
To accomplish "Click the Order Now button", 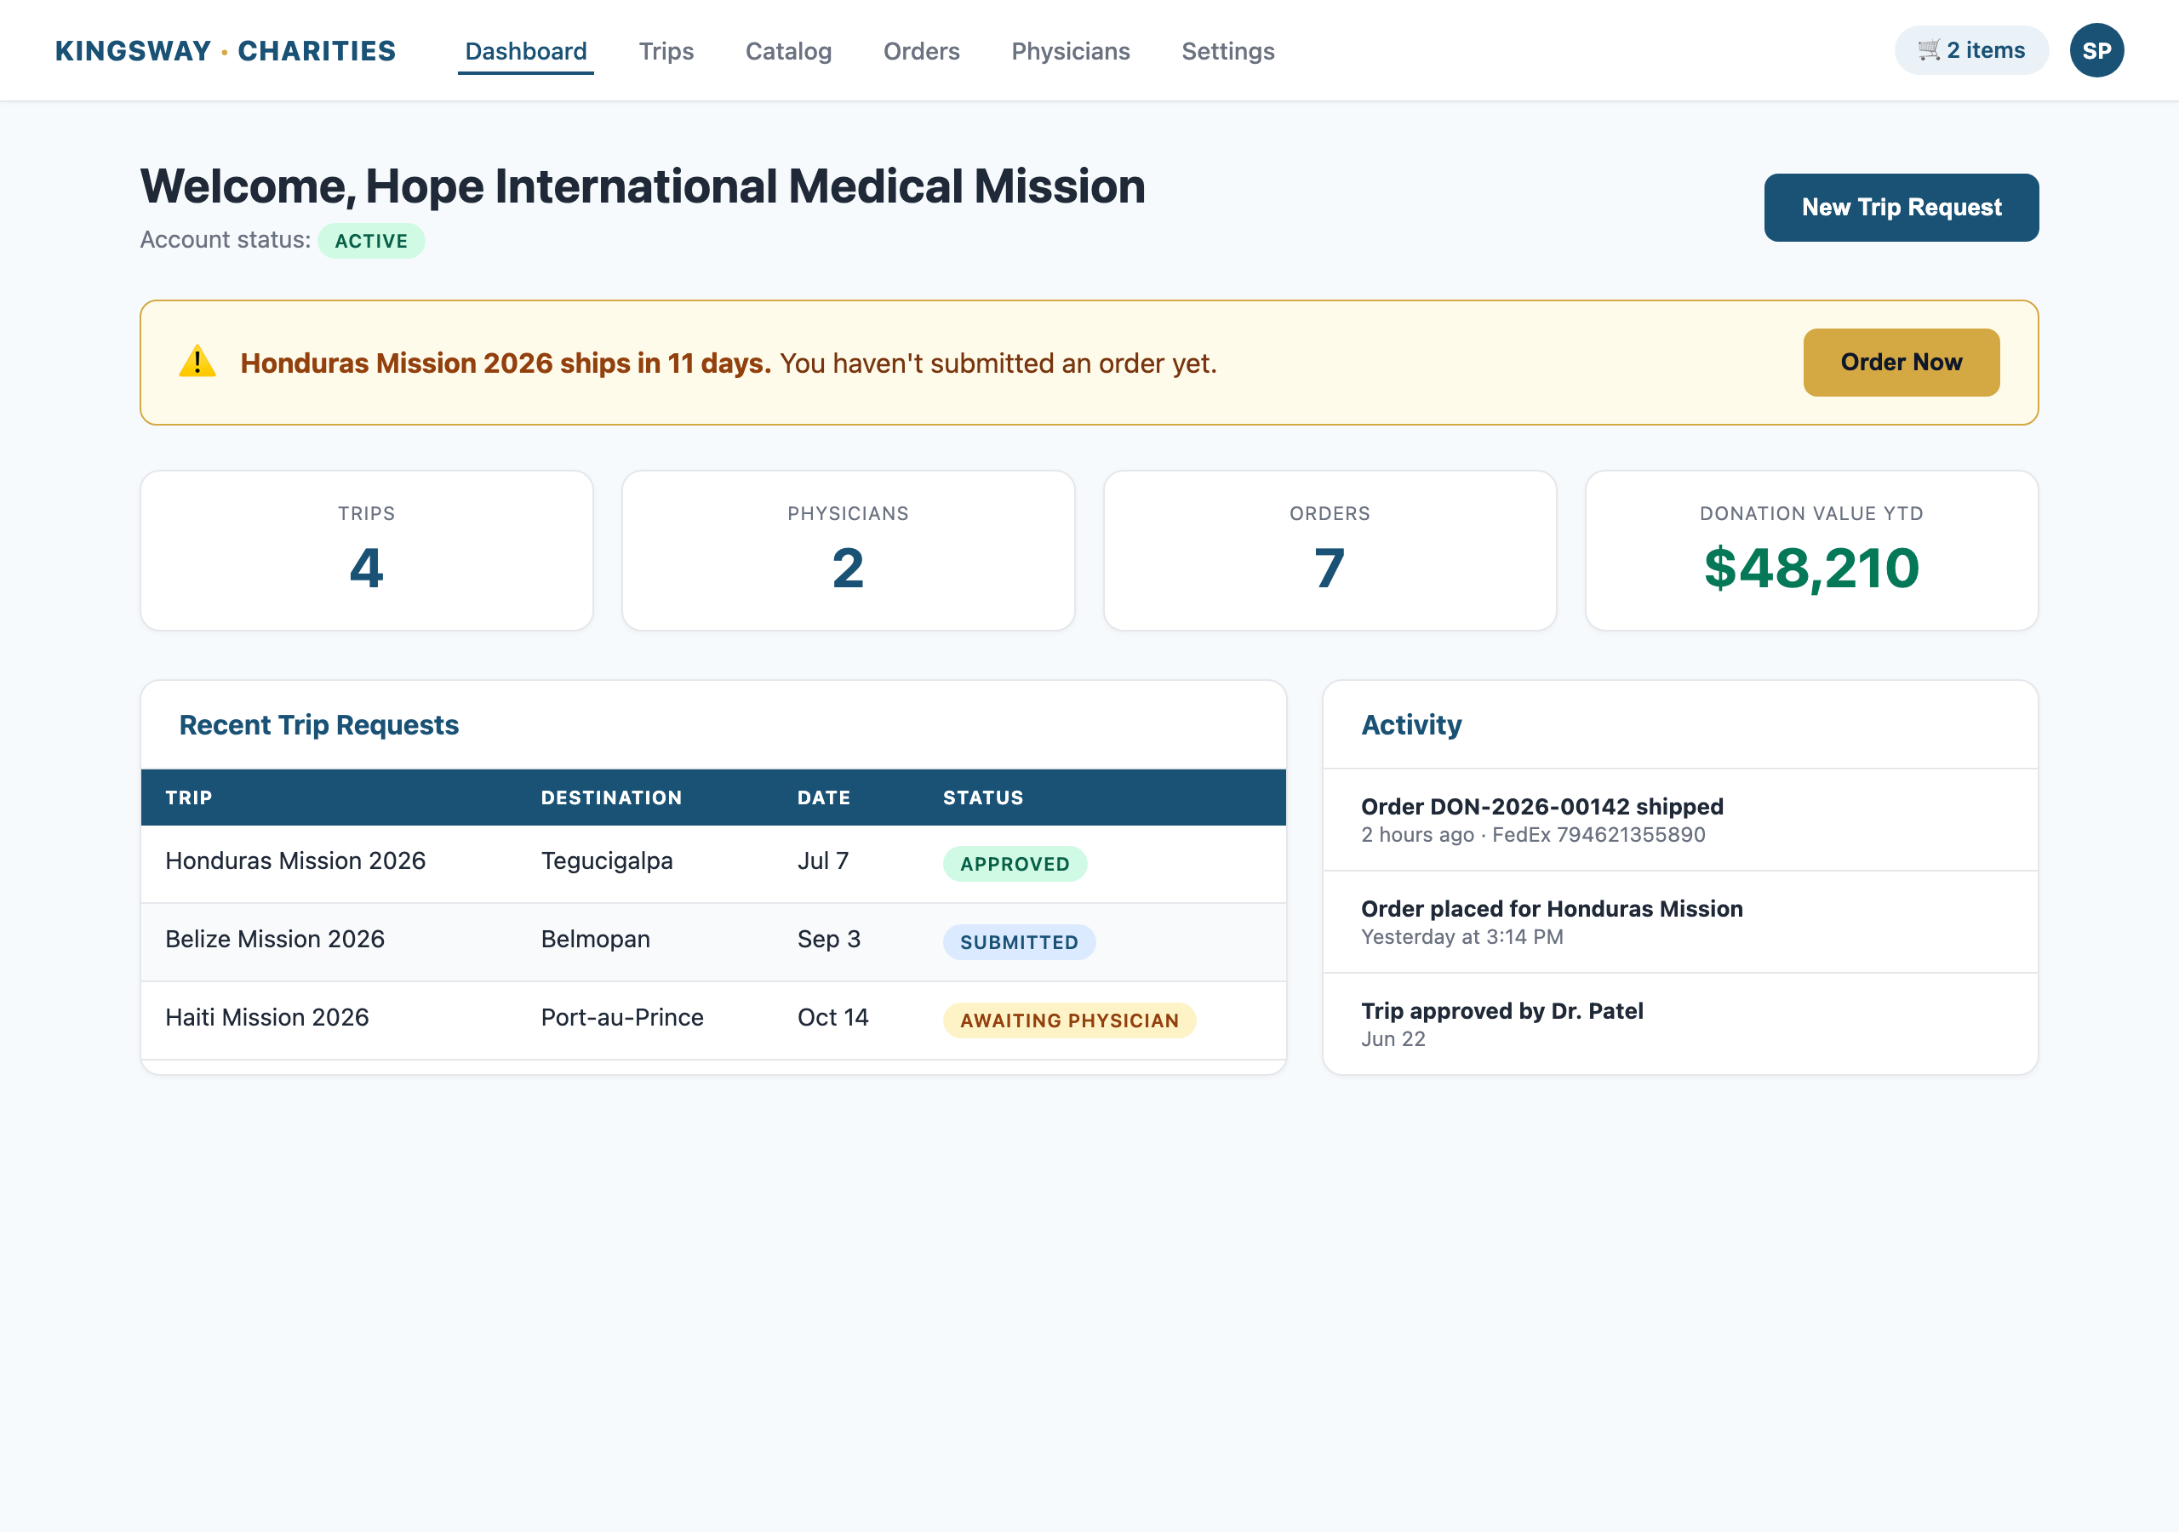I will [x=1900, y=362].
